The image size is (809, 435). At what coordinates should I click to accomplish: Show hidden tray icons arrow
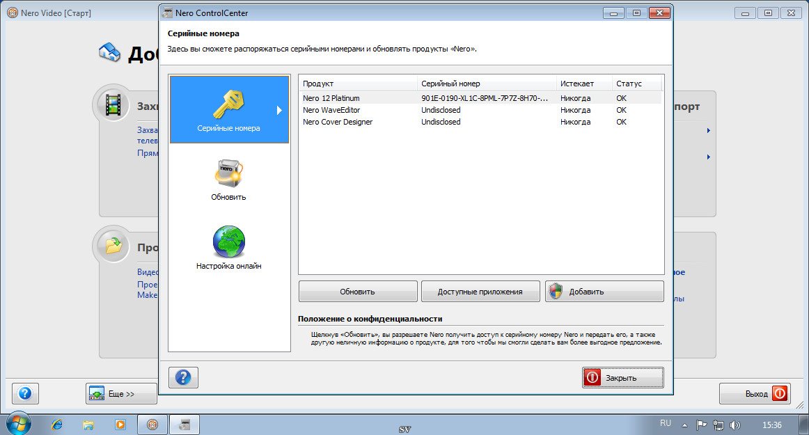tap(684, 425)
